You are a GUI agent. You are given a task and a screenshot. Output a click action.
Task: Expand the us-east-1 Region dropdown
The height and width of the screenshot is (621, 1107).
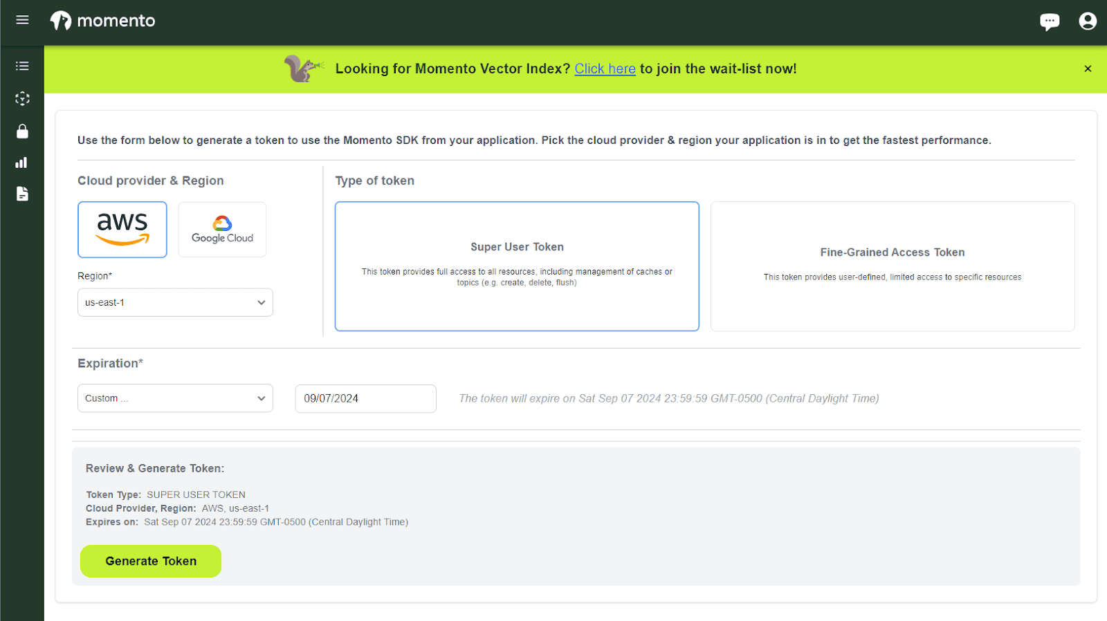pos(175,302)
